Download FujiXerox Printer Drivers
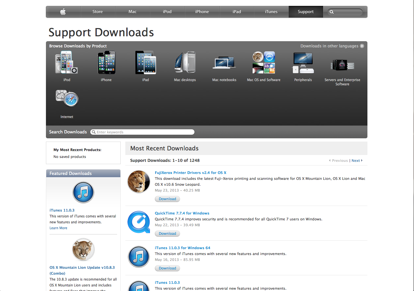 pyautogui.click(x=167, y=199)
